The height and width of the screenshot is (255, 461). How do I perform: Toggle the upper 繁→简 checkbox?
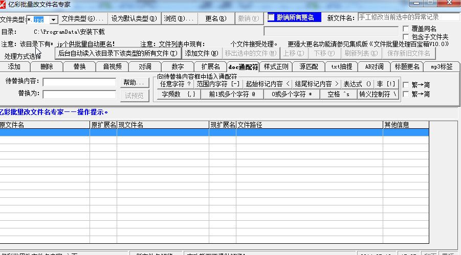click(x=406, y=85)
